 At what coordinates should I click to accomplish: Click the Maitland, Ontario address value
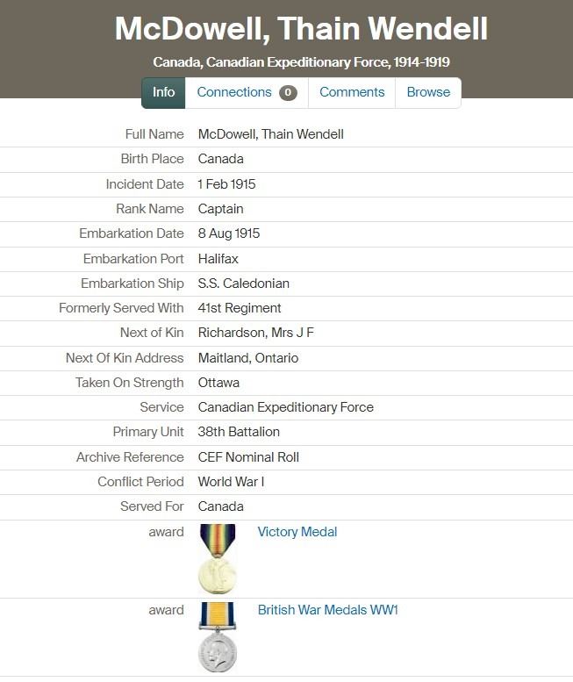click(248, 358)
